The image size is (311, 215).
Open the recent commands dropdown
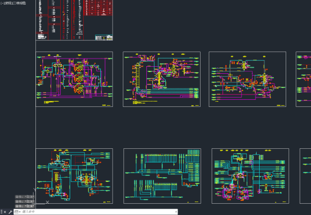[x=18, y=212]
